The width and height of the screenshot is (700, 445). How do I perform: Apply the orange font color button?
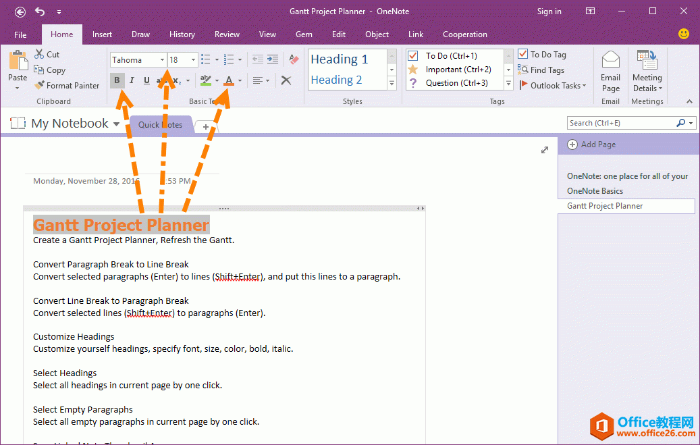click(229, 80)
